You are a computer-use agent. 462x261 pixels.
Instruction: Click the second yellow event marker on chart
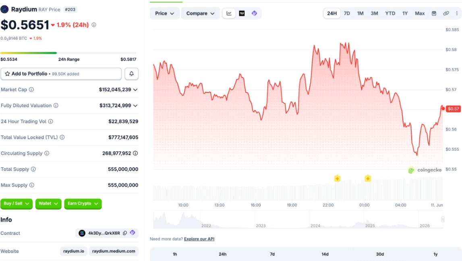pos(368,178)
